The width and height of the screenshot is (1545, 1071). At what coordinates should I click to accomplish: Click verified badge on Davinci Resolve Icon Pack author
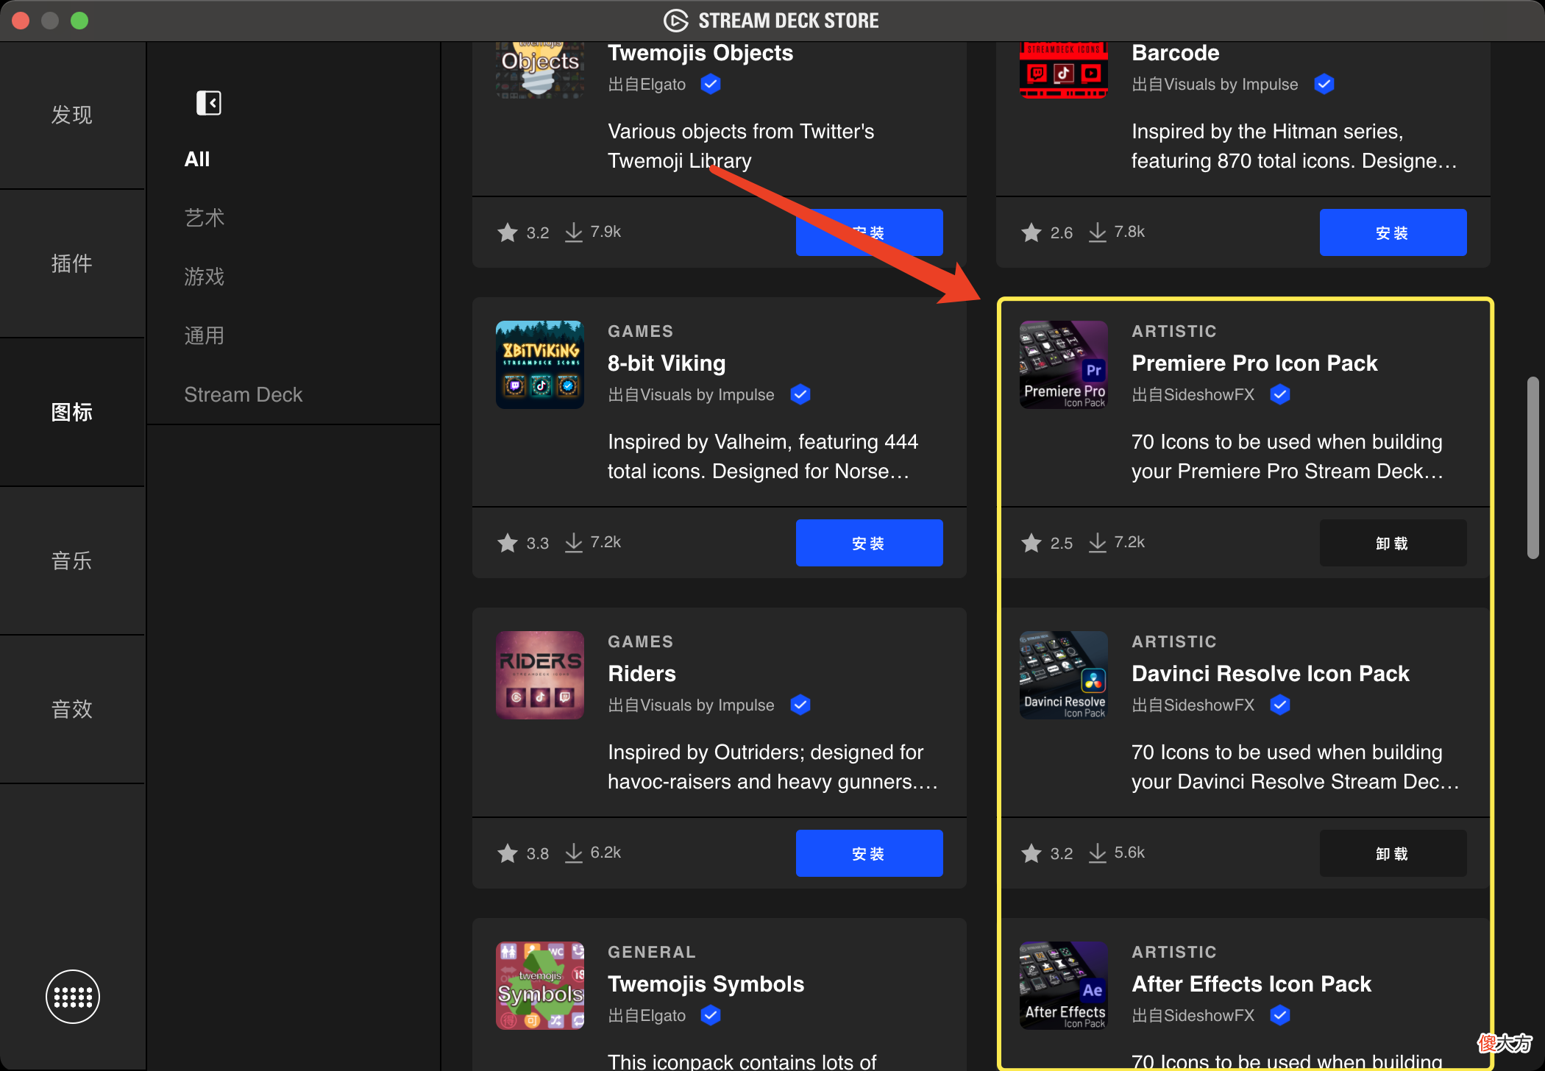[1280, 705]
